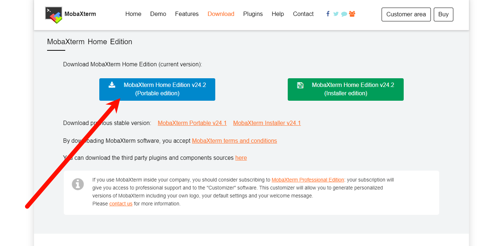This screenshot has height=246, width=499.
Task: Click the Buy button
Action: (x=444, y=14)
